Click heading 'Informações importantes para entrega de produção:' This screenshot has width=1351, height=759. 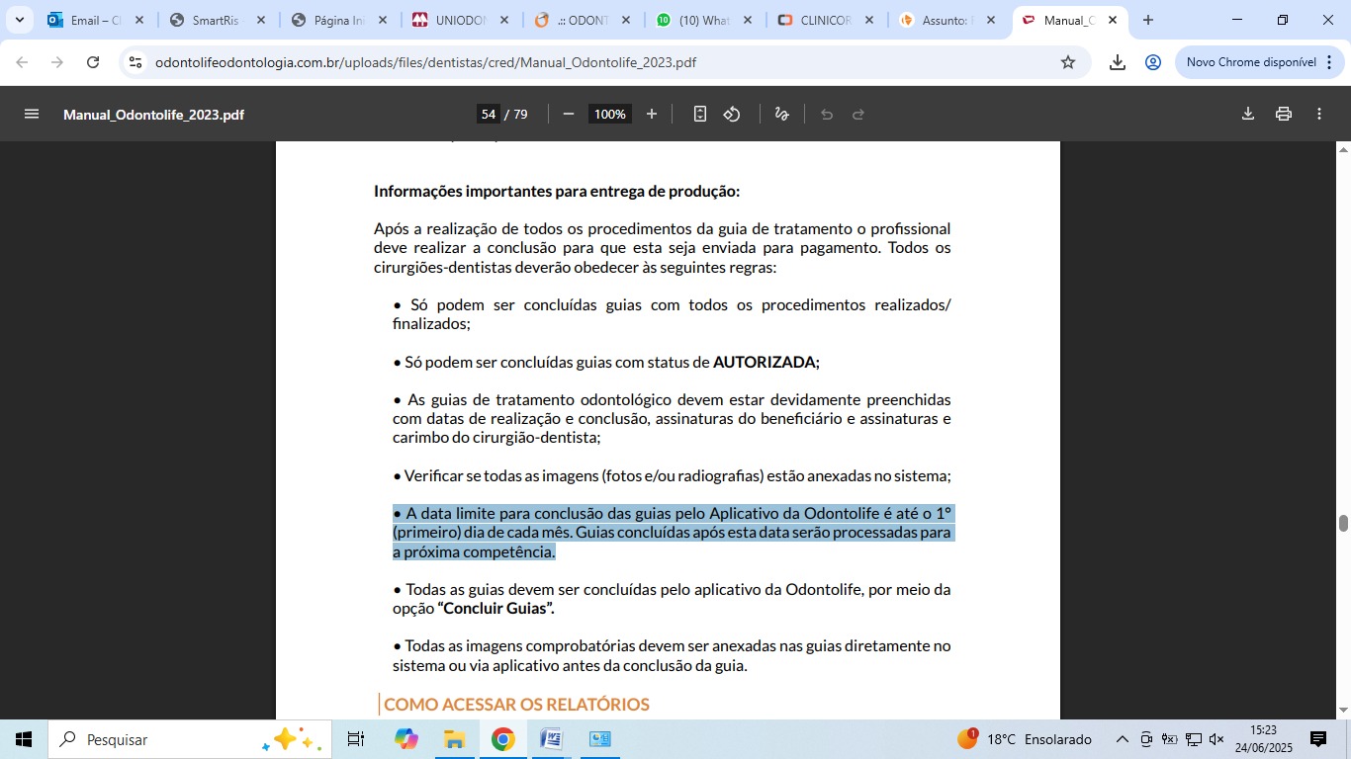pyautogui.click(x=557, y=191)
